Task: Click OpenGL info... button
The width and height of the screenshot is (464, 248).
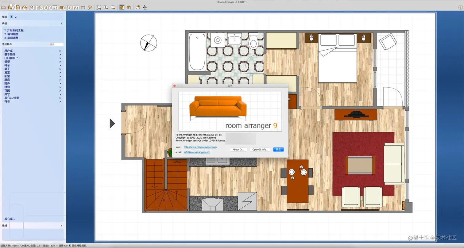Action: [260, 150]
